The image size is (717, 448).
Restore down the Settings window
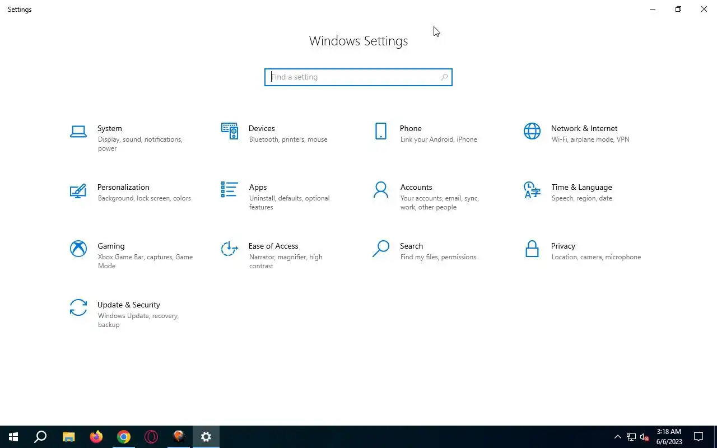(678, 9)
